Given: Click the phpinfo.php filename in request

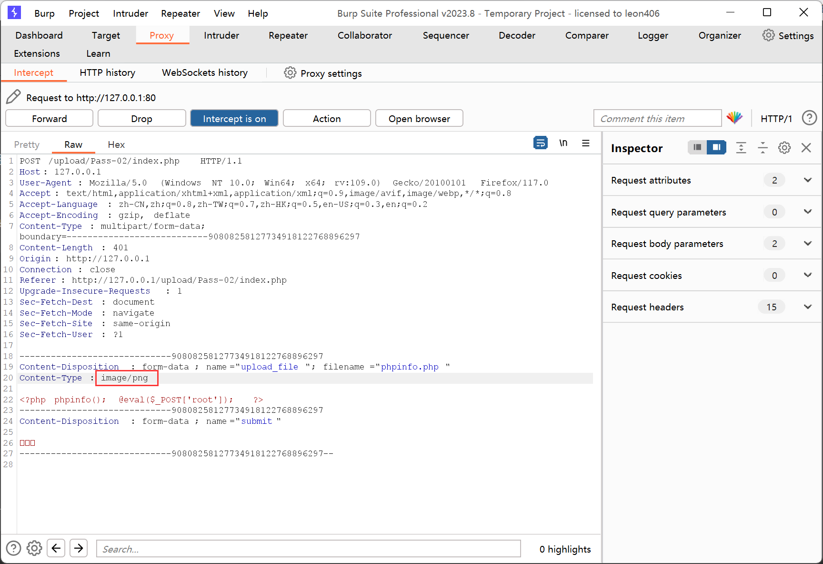Looking at the screenshot, I should pos(410,367).
